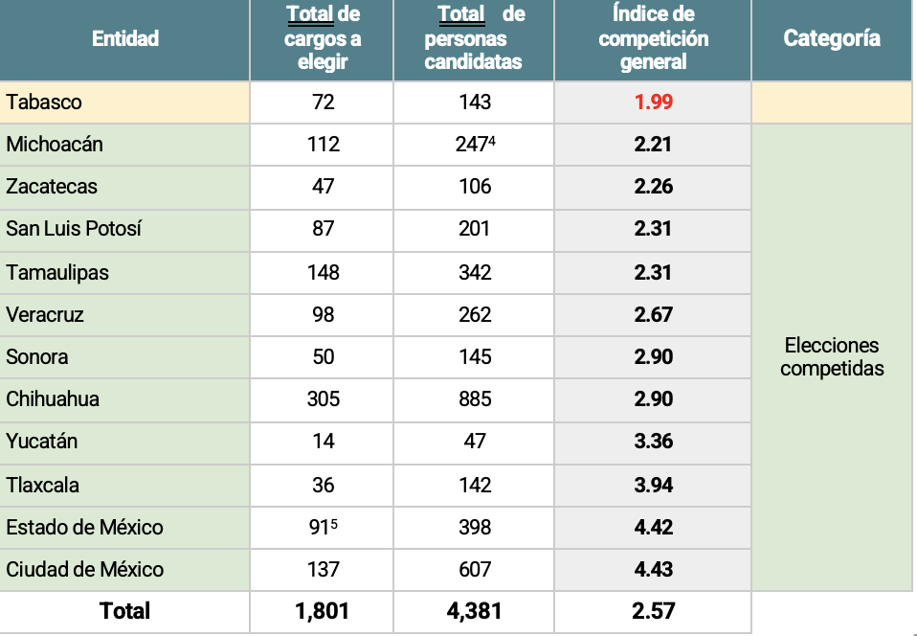Select the Zacatecas entity cell
Viewport: 917px width, 636px height.
124,187
